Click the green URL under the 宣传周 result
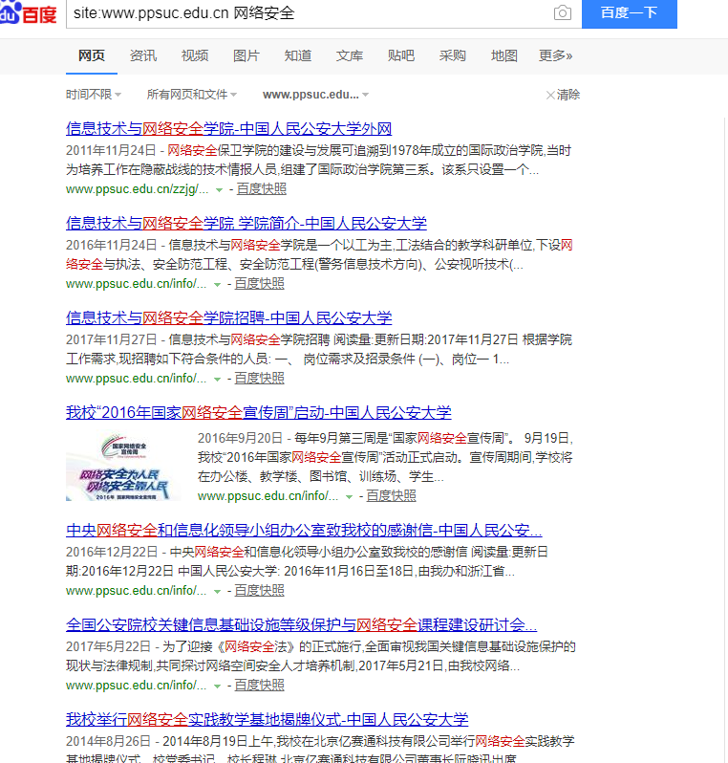Screen dimensions: 728x763 [x=268, y=496]
